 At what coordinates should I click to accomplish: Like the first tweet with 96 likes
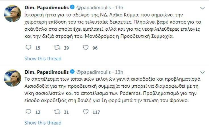(x=86, y=48)
